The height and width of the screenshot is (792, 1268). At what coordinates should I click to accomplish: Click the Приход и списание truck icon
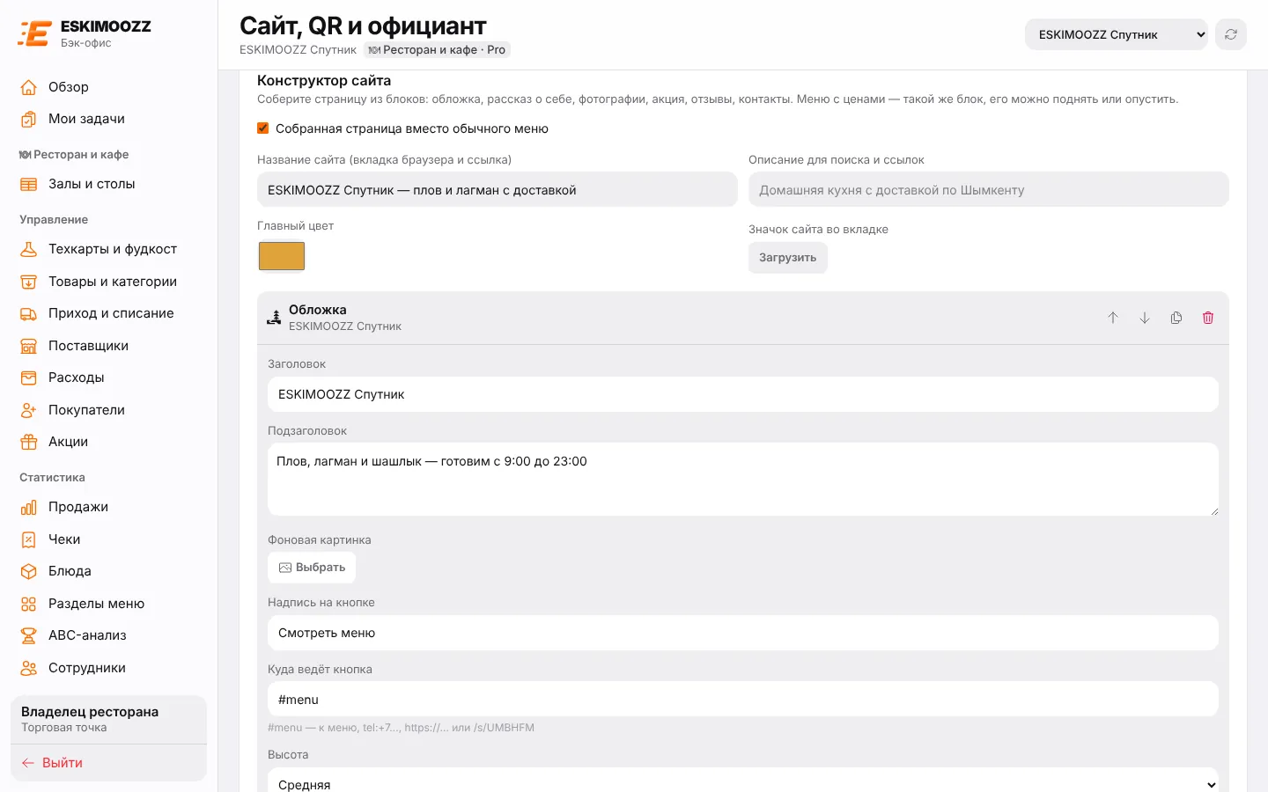[29, 313]
